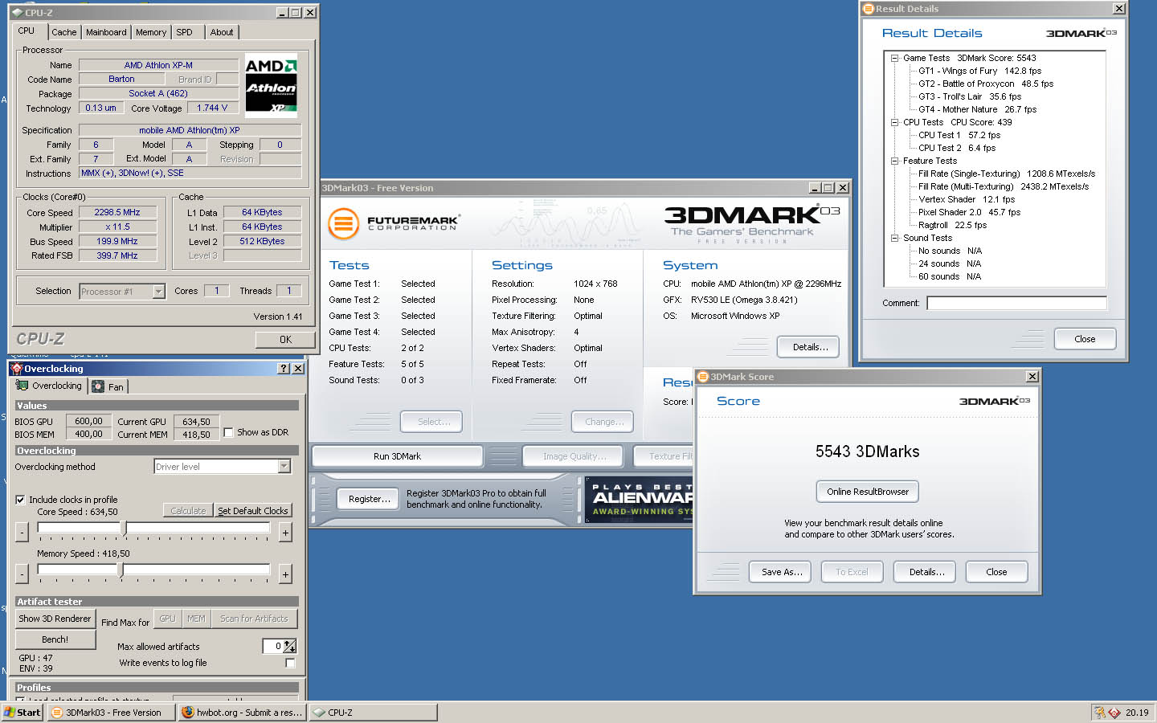Click the Overclocking tab chip icon
Viewport: 1157px width, 723px height.
point(22,386)
